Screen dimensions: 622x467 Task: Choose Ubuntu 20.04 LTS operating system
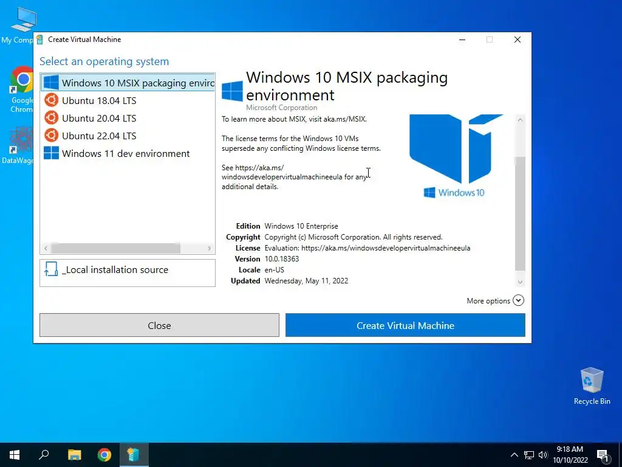point(128,118)
